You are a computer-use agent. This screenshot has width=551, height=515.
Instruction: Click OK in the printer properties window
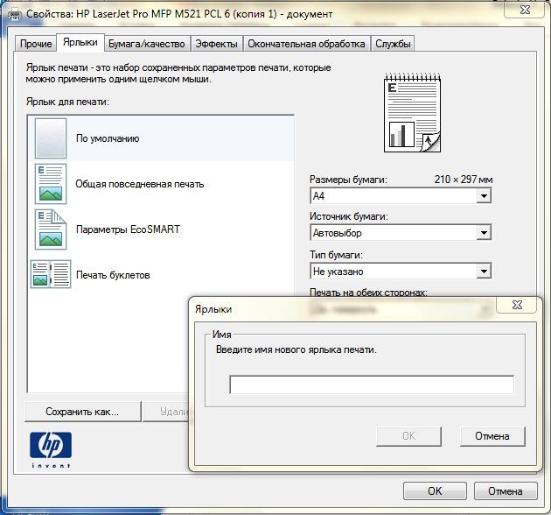435,490
